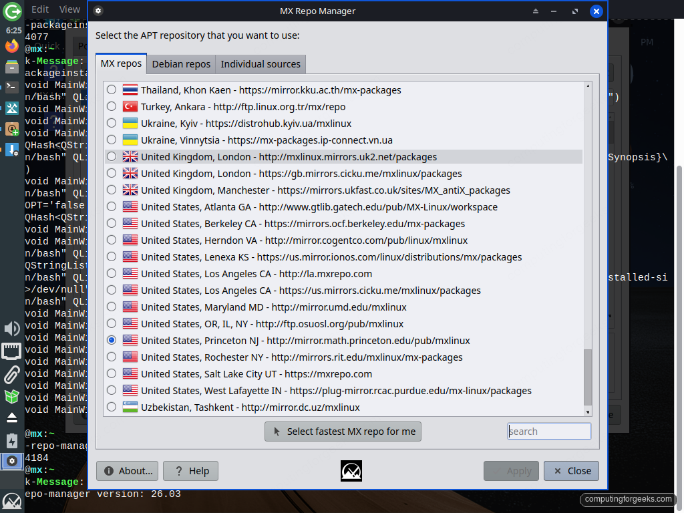Click scroll-down arrow of repo list
Screen dimensions: 684x513
click(x=588, y=411)
